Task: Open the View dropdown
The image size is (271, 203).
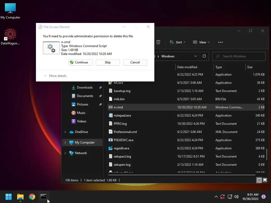Action: click(201, 42)
